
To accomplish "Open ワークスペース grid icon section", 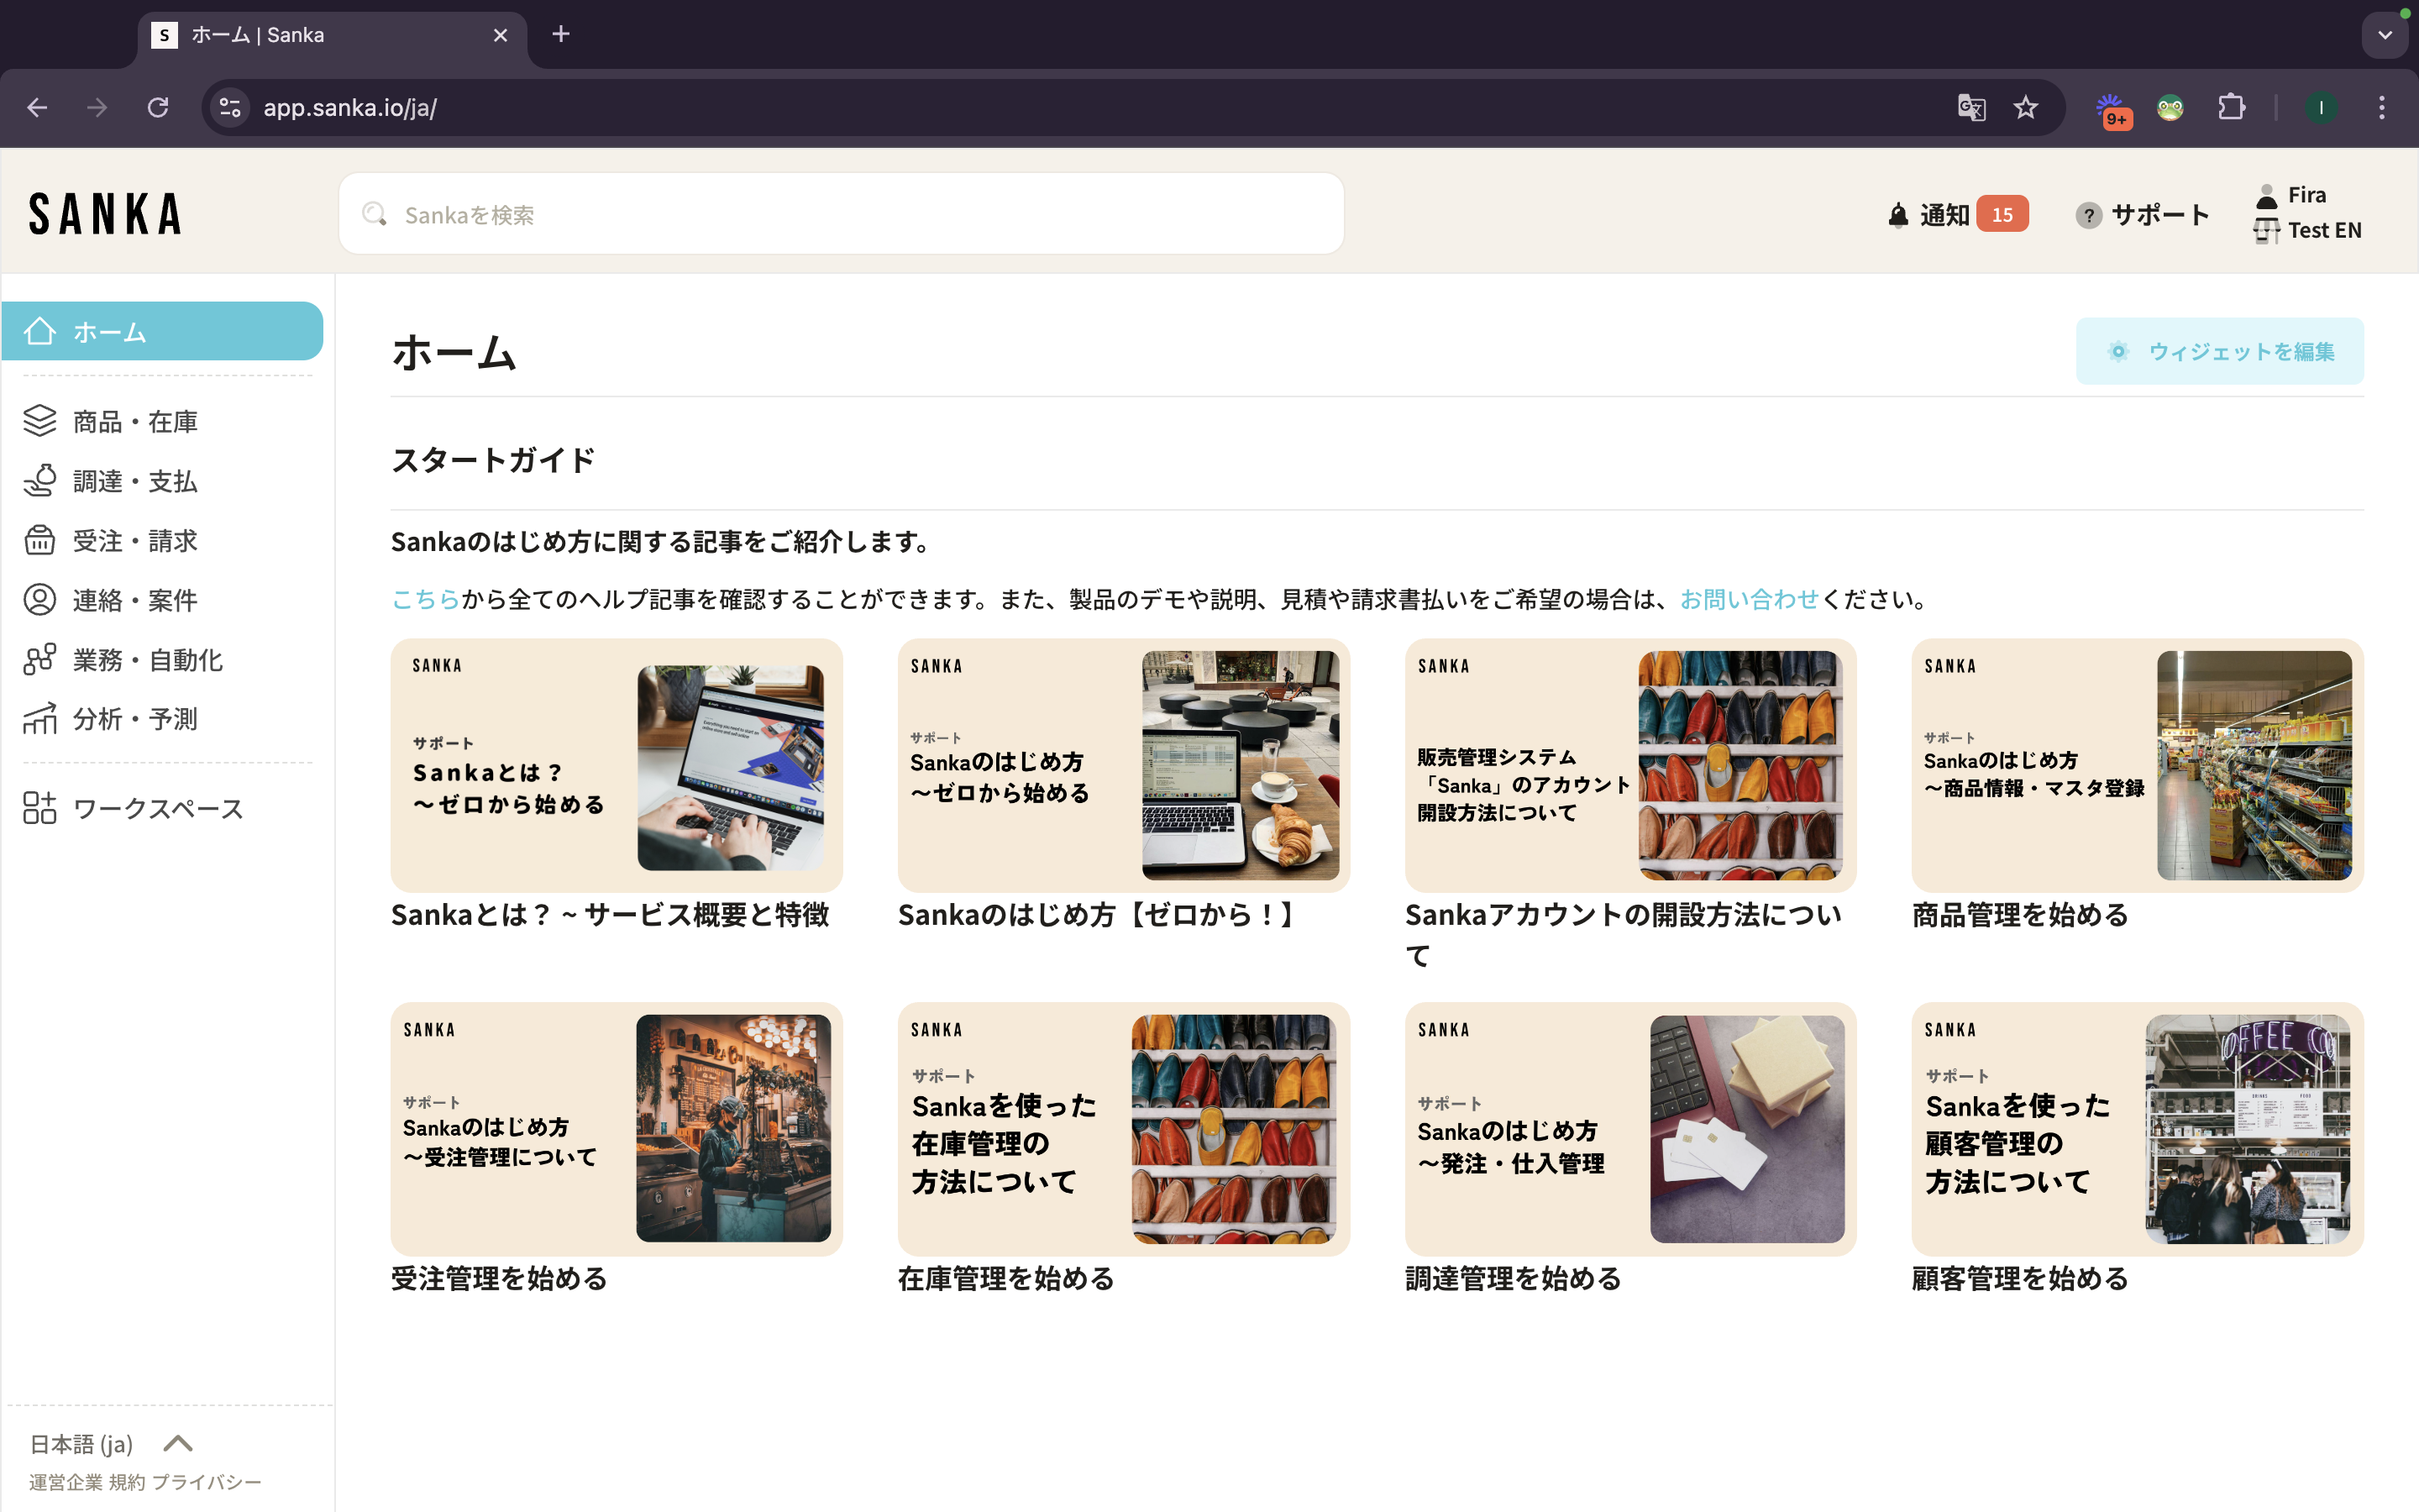I will point(40,808).
